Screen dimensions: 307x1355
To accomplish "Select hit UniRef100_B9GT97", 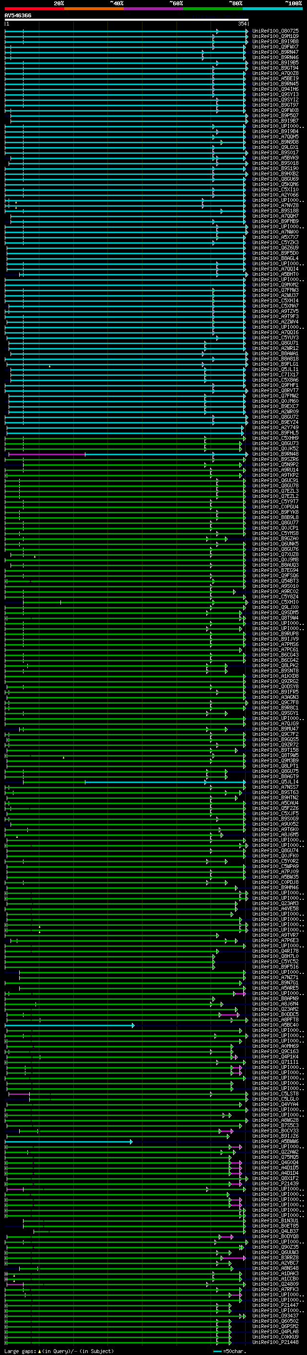I will click(275, 105).
